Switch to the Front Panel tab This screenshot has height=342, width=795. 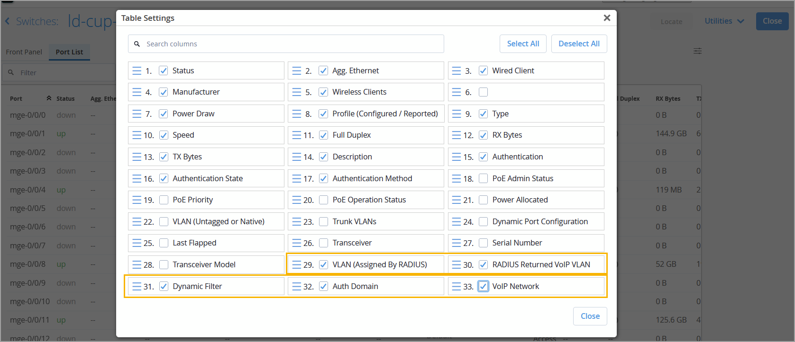pyautogui.click(x=24, y=52)
